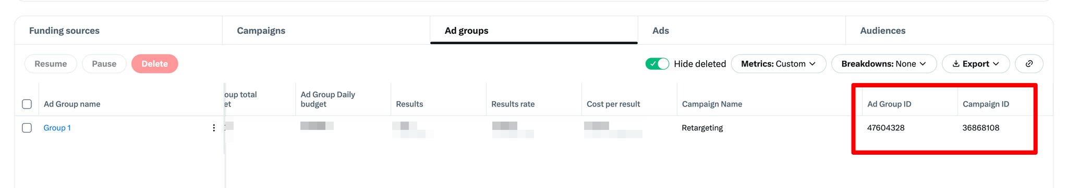Select the Group 1 row checkbox

point(27,128)
